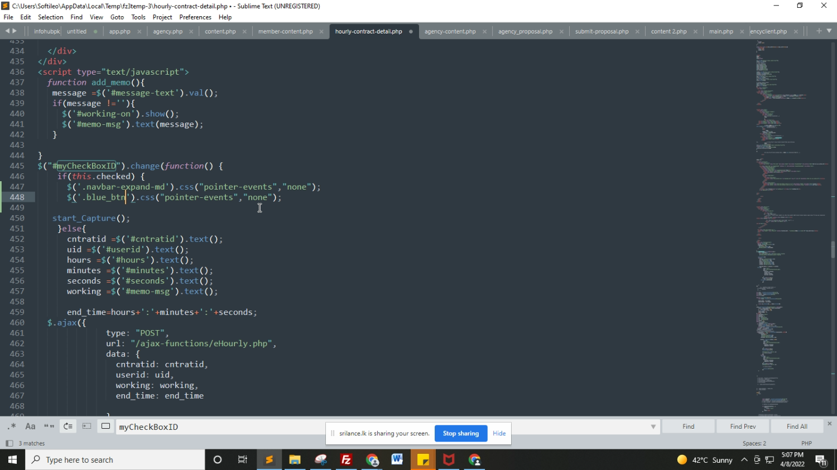This screenshot has width=837, height=470.
Task: Close the find panel
Action: pos(830,424)
